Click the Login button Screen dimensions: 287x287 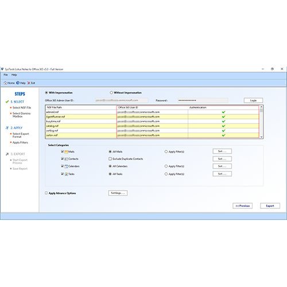(253, 100)
